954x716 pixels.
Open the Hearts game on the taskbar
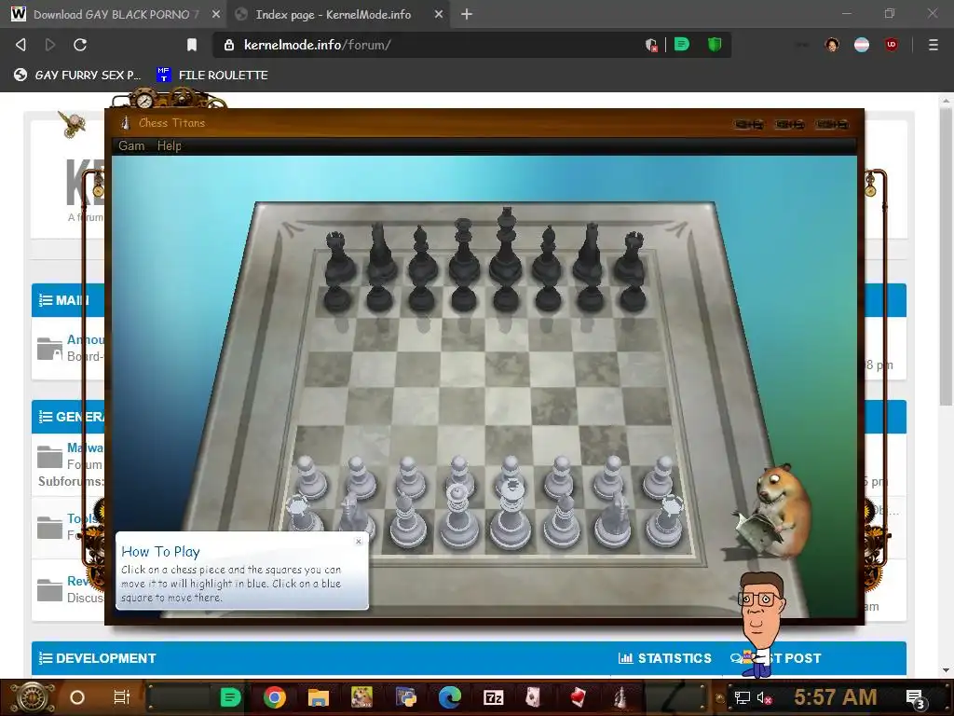point(578,697)
